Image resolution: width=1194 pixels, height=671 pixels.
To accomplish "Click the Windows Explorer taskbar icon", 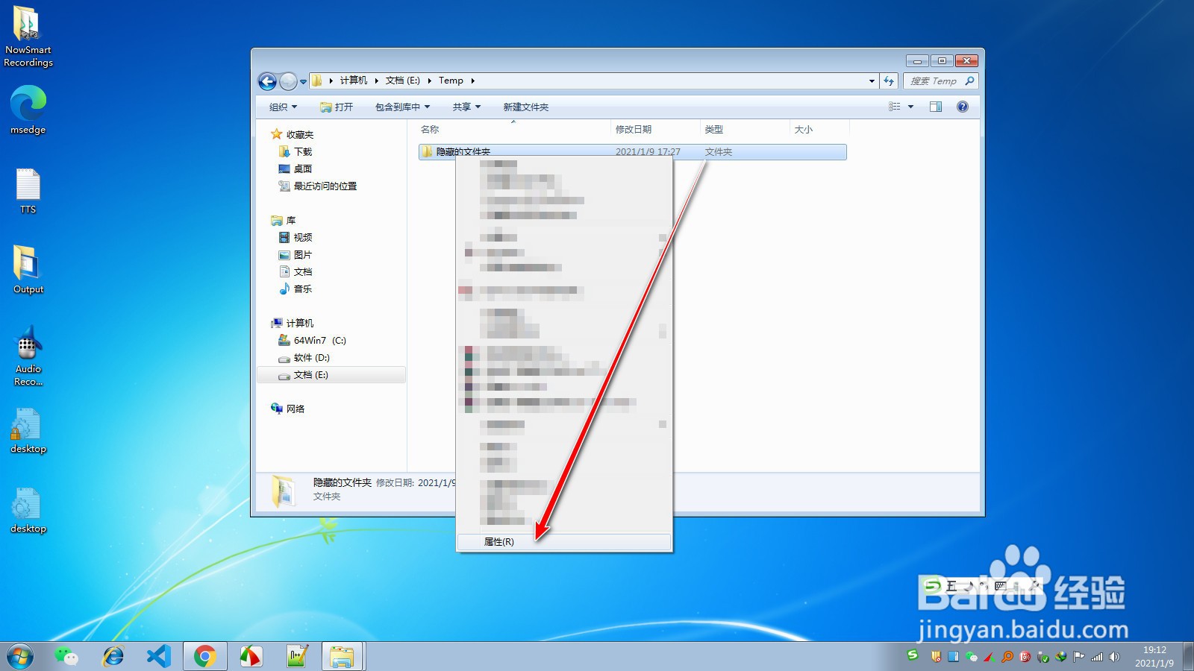I will [x=343, y=656].
